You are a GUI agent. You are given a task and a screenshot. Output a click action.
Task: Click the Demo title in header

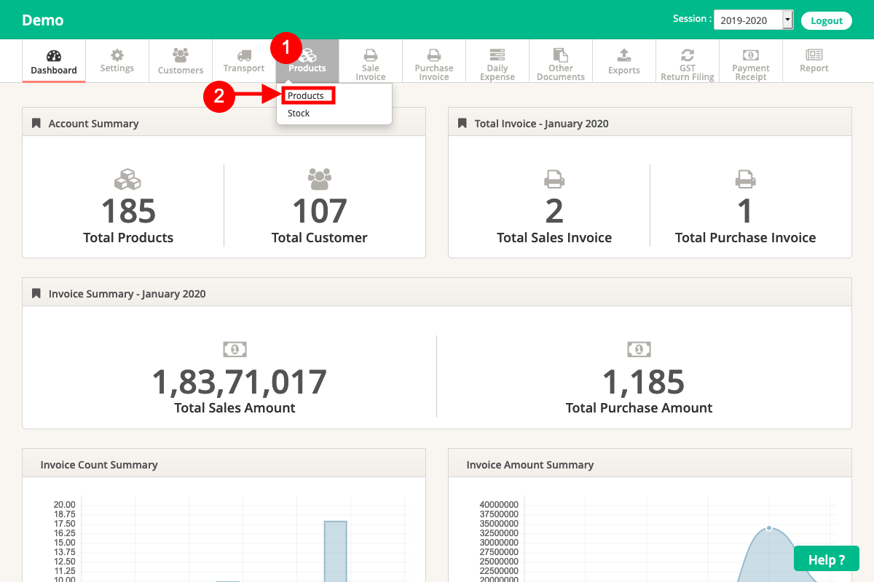(43, 20)
